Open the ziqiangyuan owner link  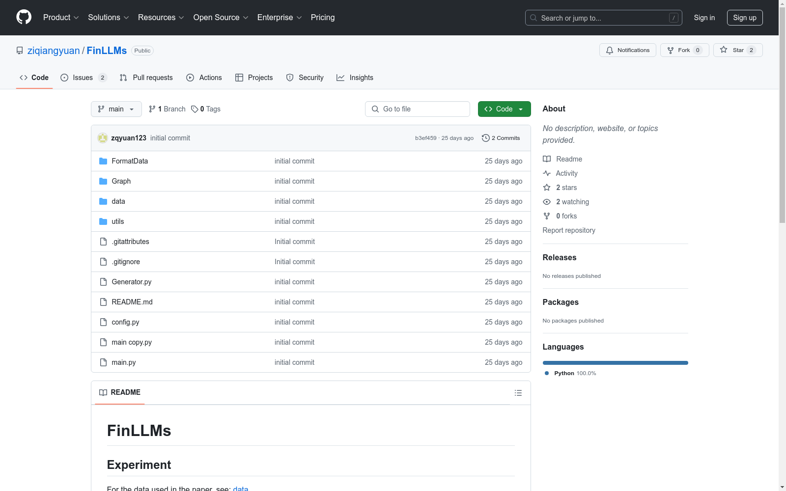(x=54, y=51)
